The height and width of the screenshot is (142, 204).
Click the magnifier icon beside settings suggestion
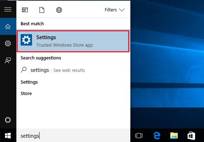pos(23,70)
